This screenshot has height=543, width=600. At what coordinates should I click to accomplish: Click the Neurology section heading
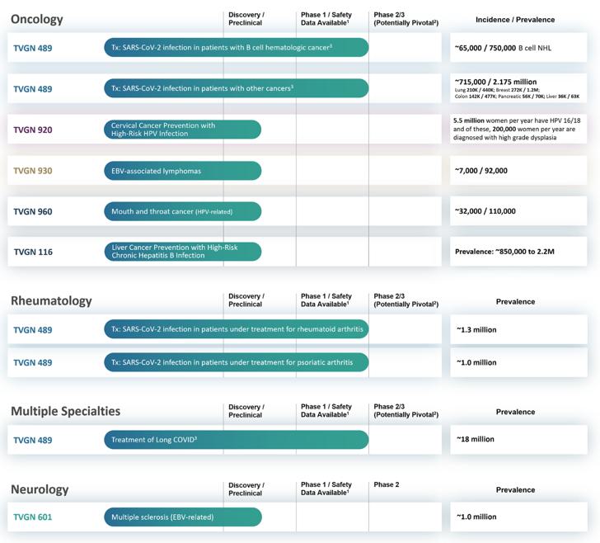40,489
